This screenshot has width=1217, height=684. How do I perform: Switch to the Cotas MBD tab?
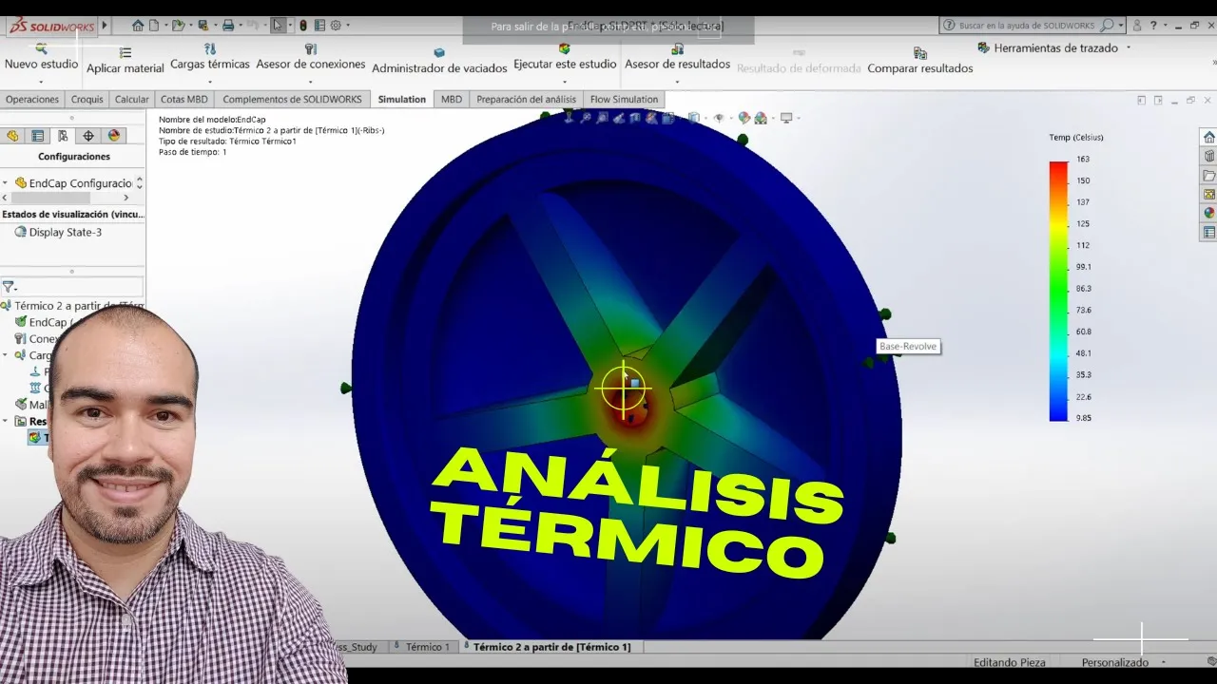[x=184, y=99]
